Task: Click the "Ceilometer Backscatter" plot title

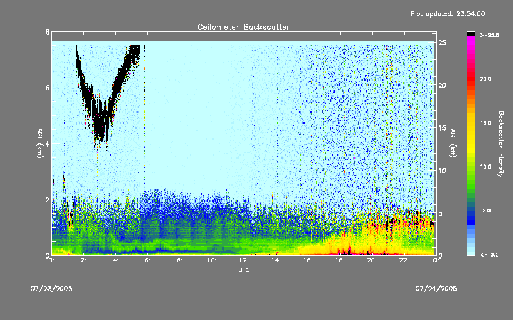Action: (x=244, y=27)
